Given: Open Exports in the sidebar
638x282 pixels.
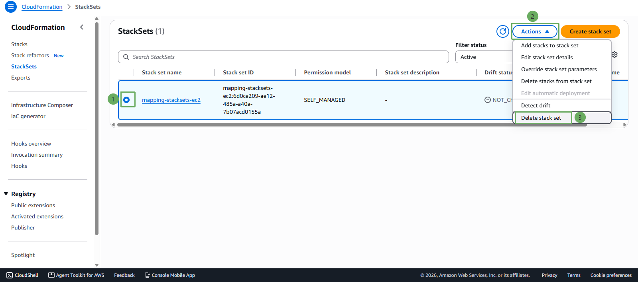Looking at the screenshot, I should click(21, 78).
